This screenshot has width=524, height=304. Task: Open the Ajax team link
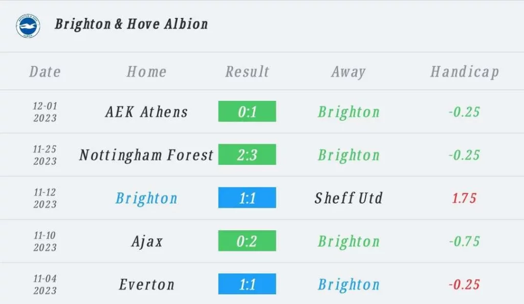(x=147, y=242)
